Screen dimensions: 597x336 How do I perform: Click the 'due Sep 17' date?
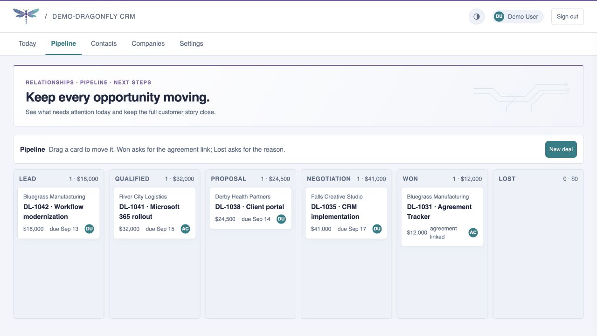coord(352,229)
